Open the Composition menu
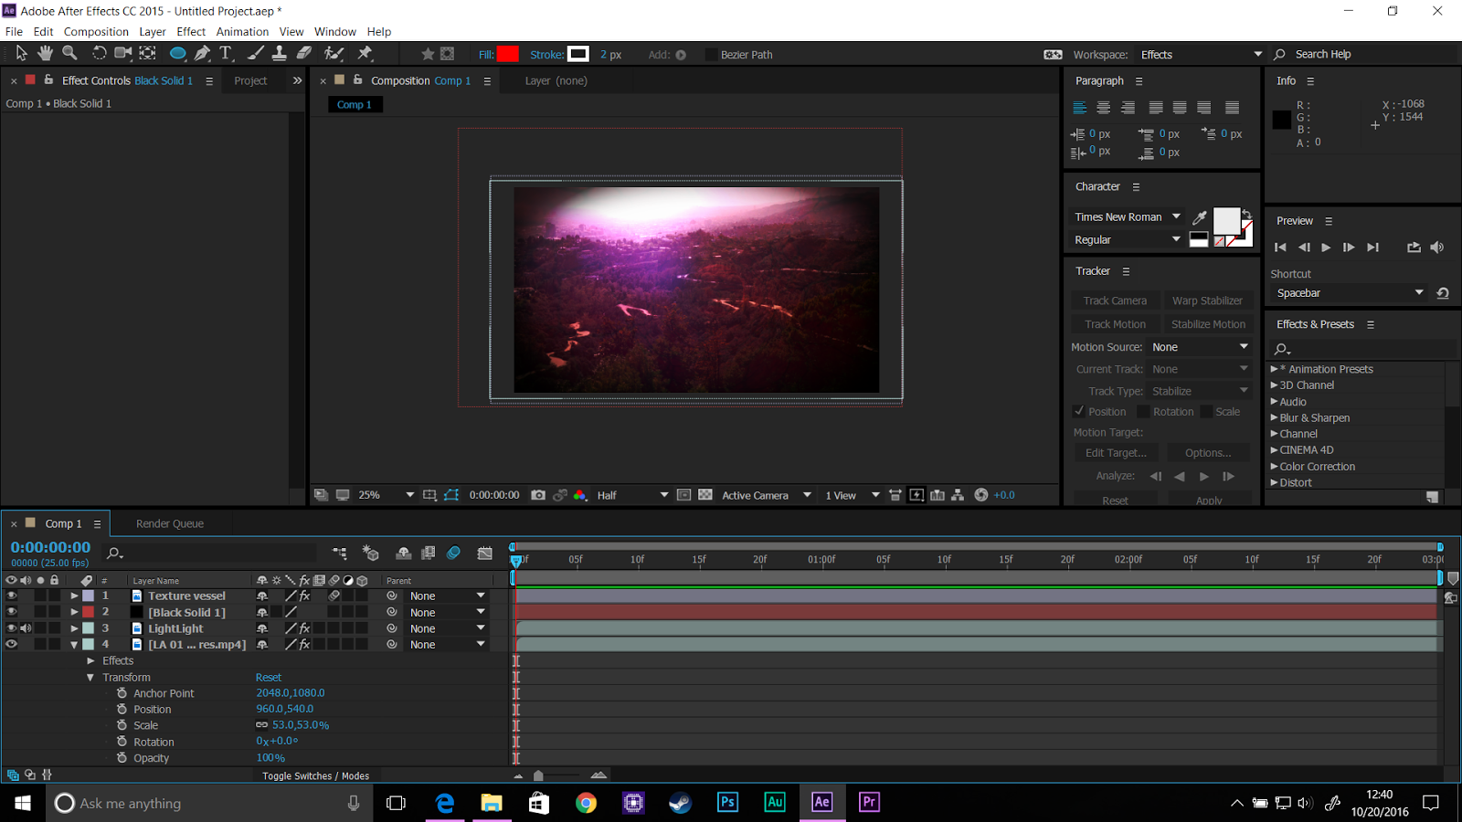 [96, 31]
